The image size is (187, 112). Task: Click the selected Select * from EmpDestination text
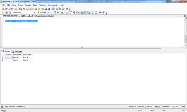point(21,21)
